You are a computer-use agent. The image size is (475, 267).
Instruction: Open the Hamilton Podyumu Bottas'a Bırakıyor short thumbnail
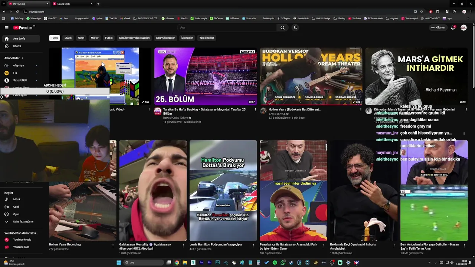(x=223, y=191)
